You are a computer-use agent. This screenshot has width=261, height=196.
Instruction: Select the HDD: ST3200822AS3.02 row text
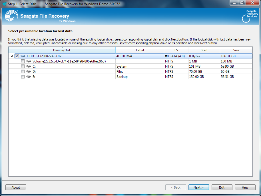44,56
